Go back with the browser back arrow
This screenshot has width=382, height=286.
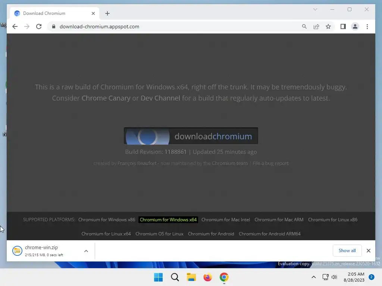[x=15, y=26]
